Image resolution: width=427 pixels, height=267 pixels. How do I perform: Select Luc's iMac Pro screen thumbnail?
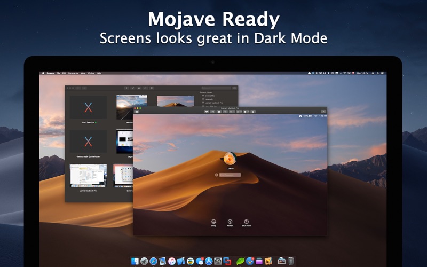tap(88, 107)
